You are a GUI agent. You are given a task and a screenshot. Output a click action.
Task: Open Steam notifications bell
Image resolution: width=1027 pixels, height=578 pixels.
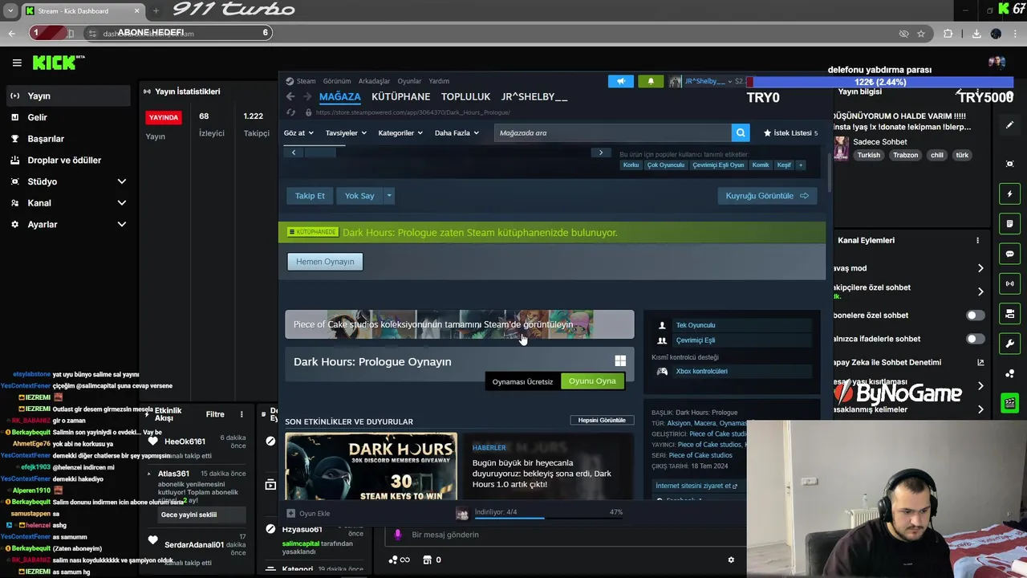651,81
